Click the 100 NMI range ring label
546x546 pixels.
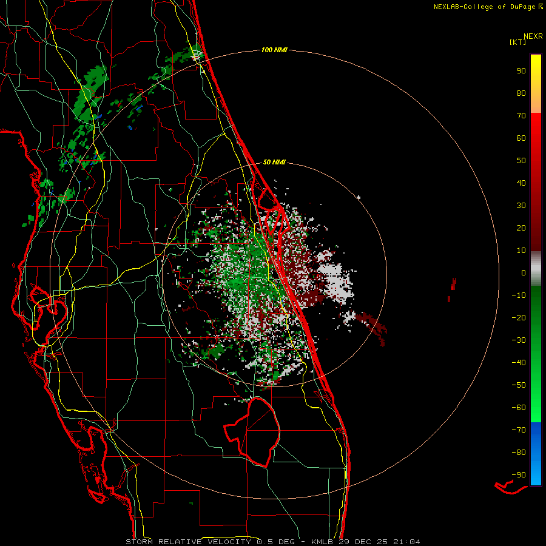[x=274, y=50]
